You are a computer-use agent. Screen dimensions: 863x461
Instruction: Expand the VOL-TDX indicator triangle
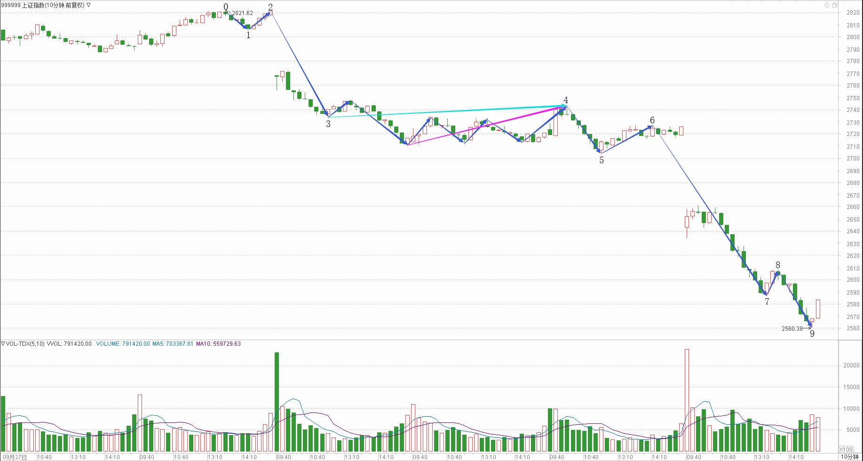(3, 344)
